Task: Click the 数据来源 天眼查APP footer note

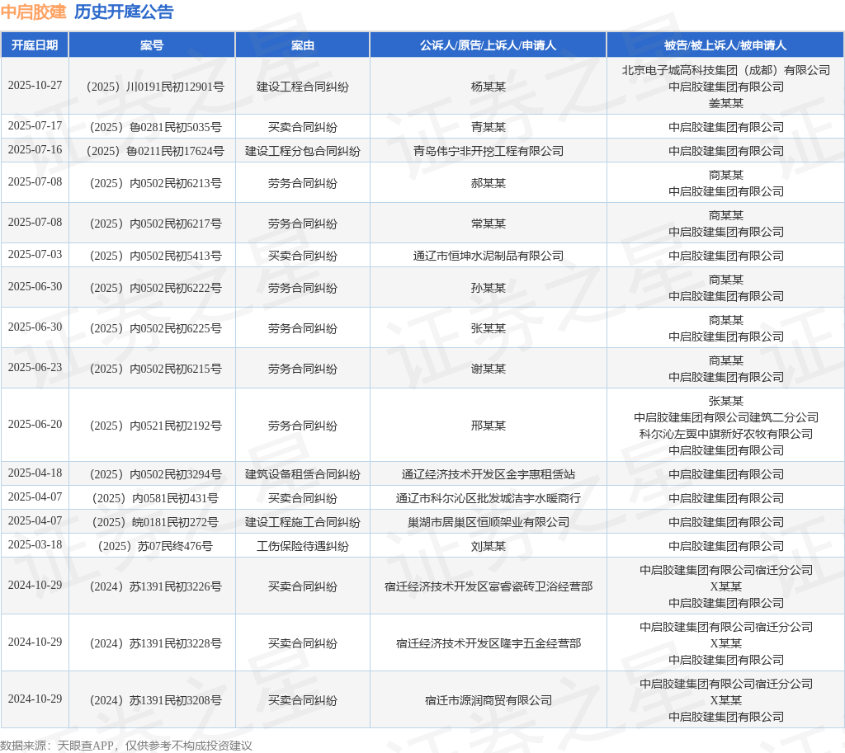Action: click(x=126, y=746)
